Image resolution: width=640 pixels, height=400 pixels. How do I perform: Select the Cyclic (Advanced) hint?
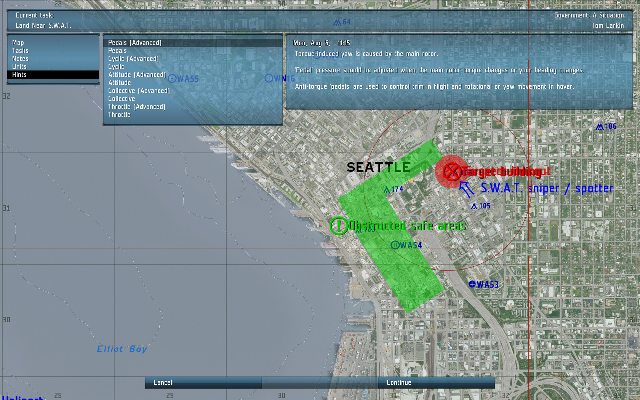pyautogui.click(x=133, y=59)
